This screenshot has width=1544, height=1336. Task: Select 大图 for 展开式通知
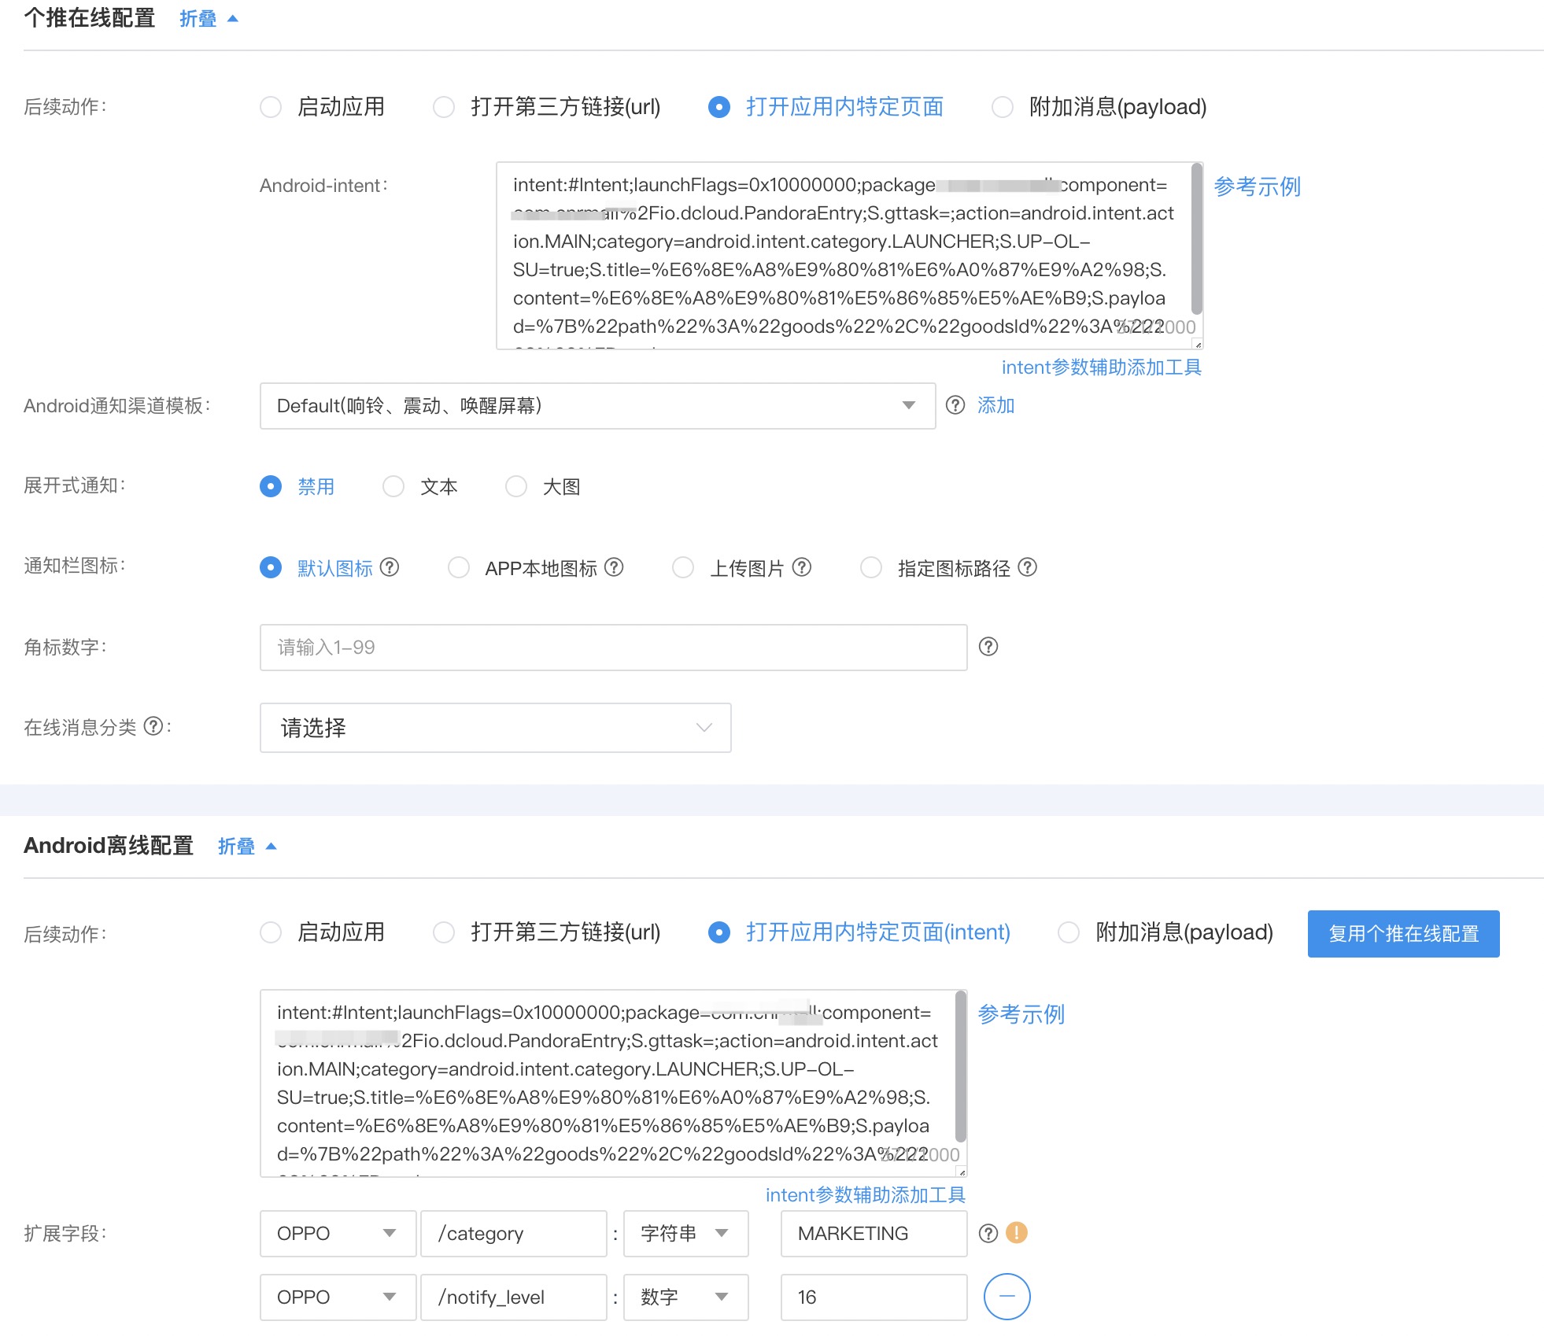[516, 486]
